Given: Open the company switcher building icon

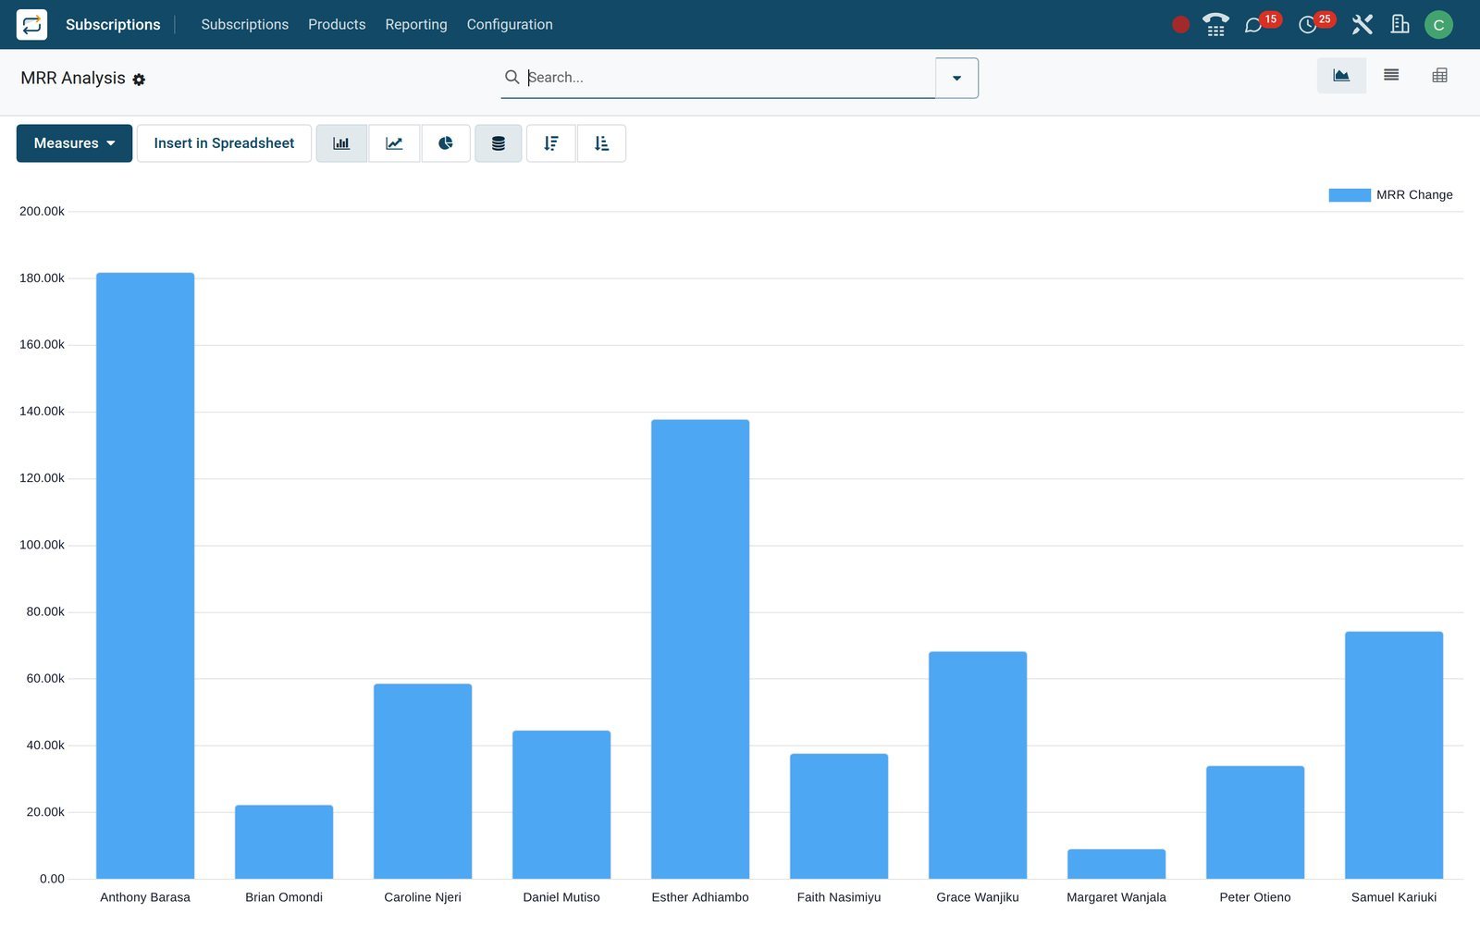Looking at the screenshot, I should 1400,25.
